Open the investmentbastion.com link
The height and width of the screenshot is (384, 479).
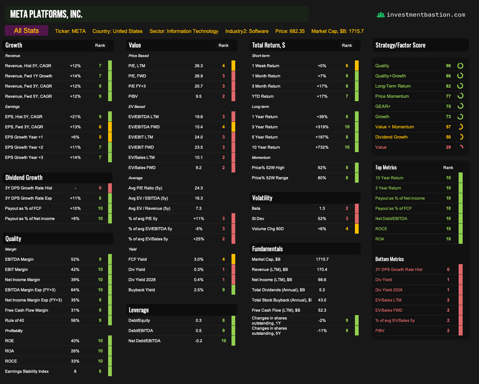click(426, 15)
